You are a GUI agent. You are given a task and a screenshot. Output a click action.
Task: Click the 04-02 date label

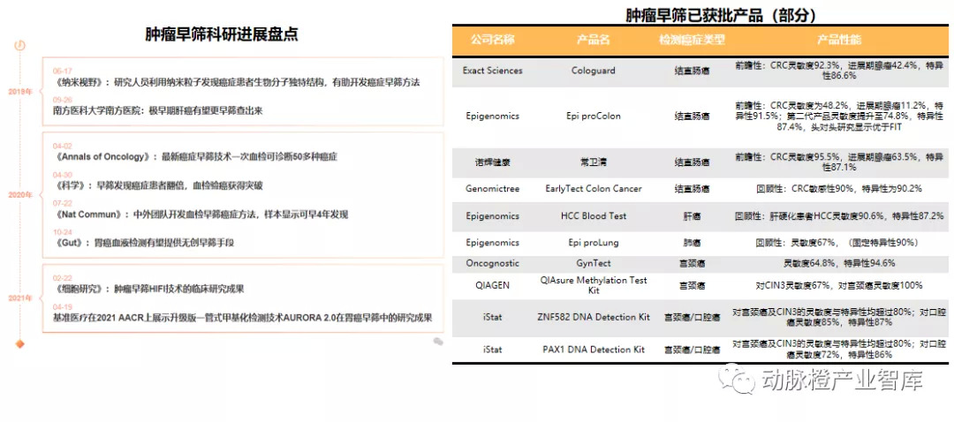pos(62,146)
